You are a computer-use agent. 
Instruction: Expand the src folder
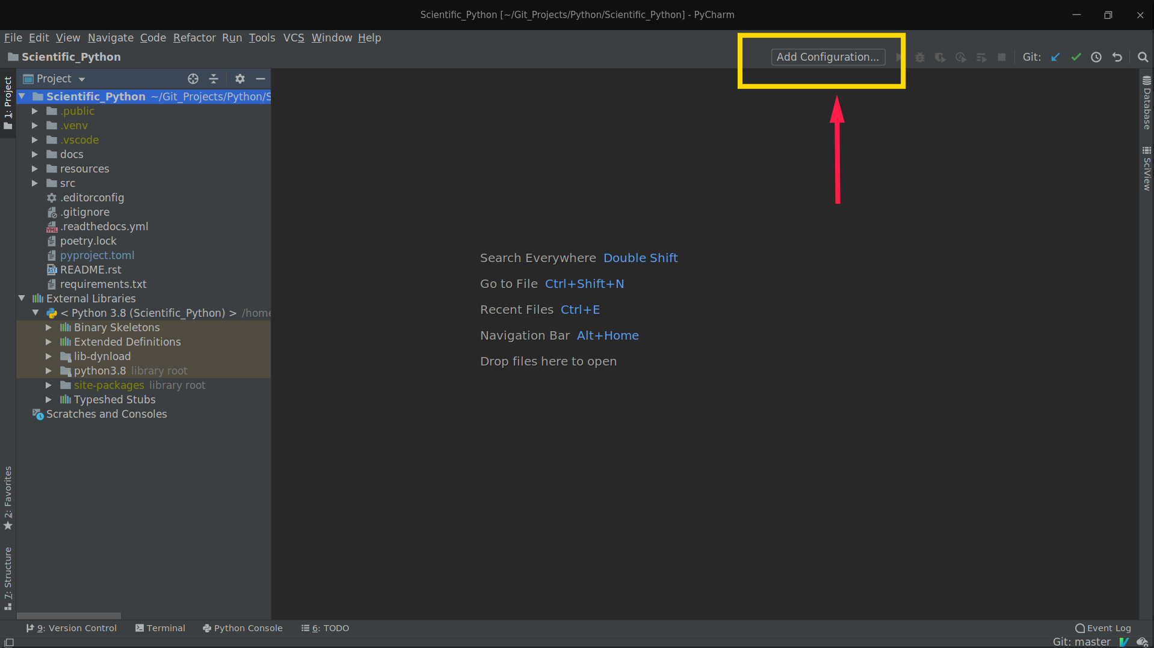[35, 183]
